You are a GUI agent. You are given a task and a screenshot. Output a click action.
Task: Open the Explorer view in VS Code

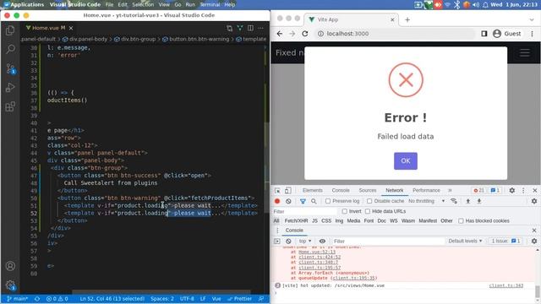[10, 30]
